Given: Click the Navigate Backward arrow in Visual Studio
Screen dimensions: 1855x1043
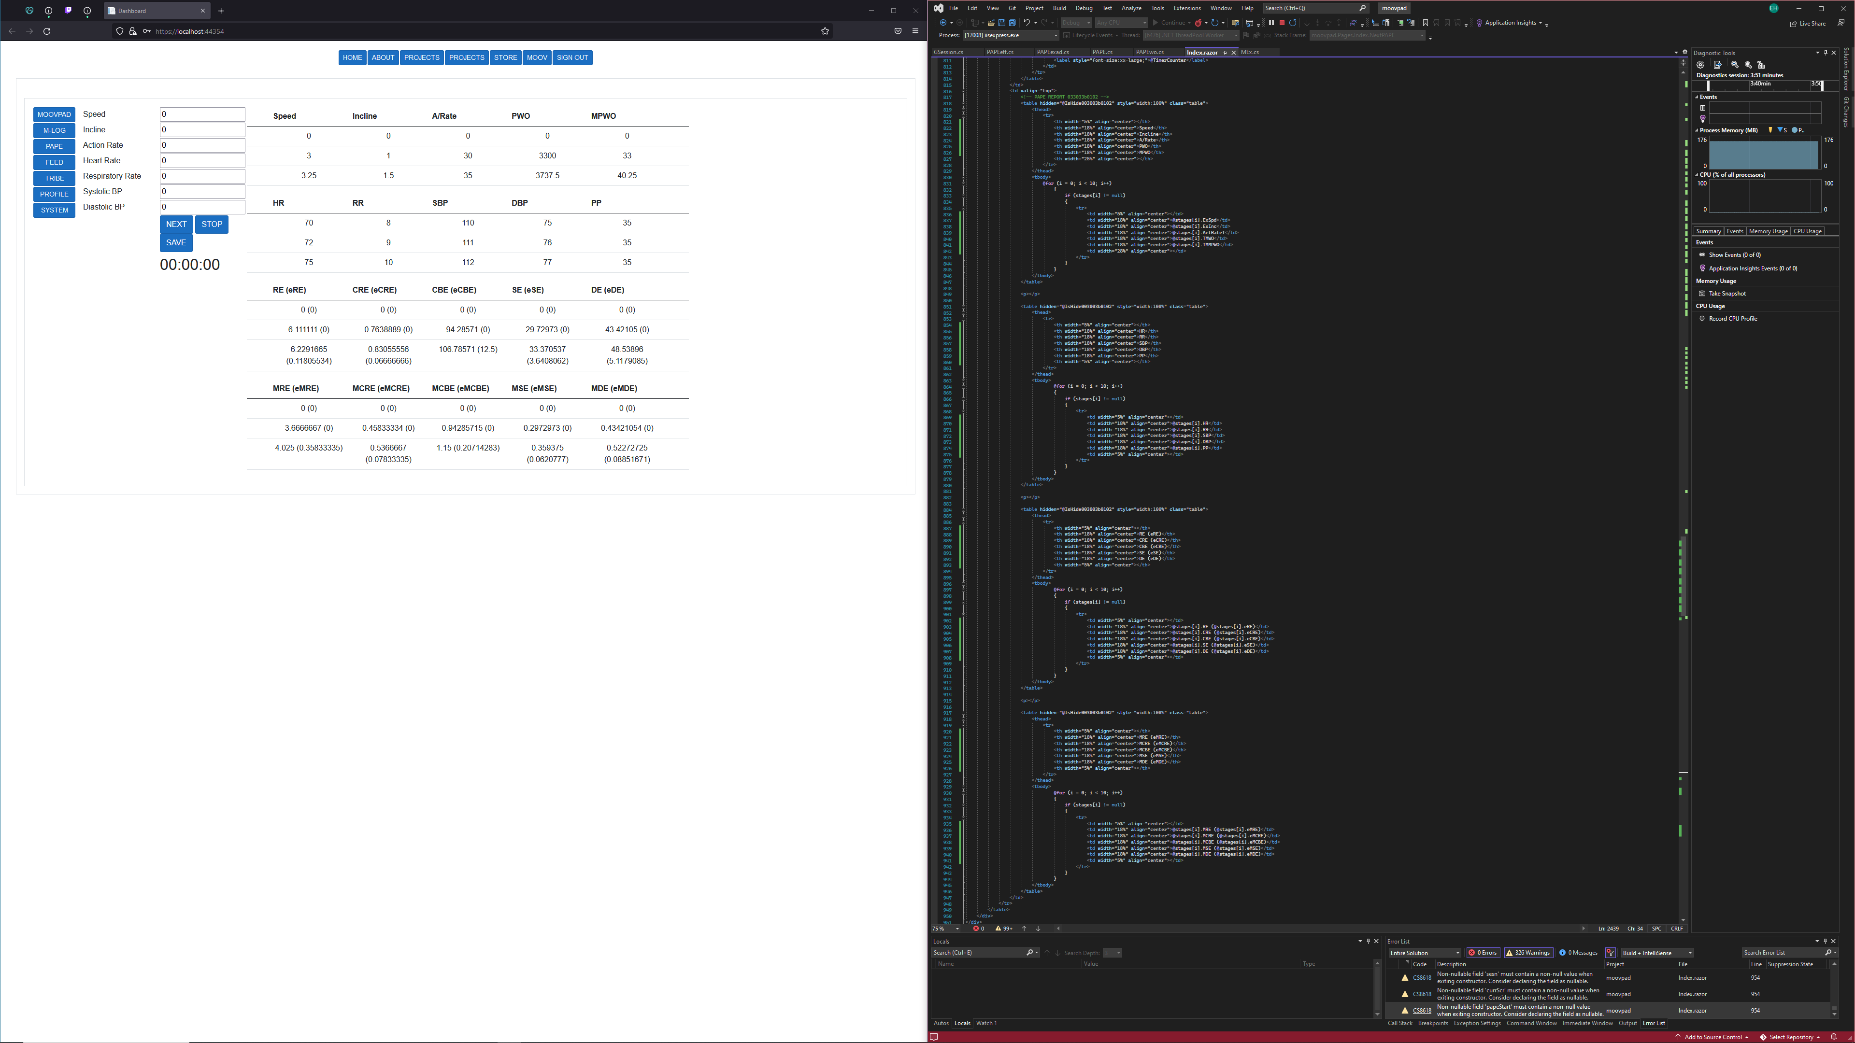Looking at the screenshot, I should click(943, 23).
